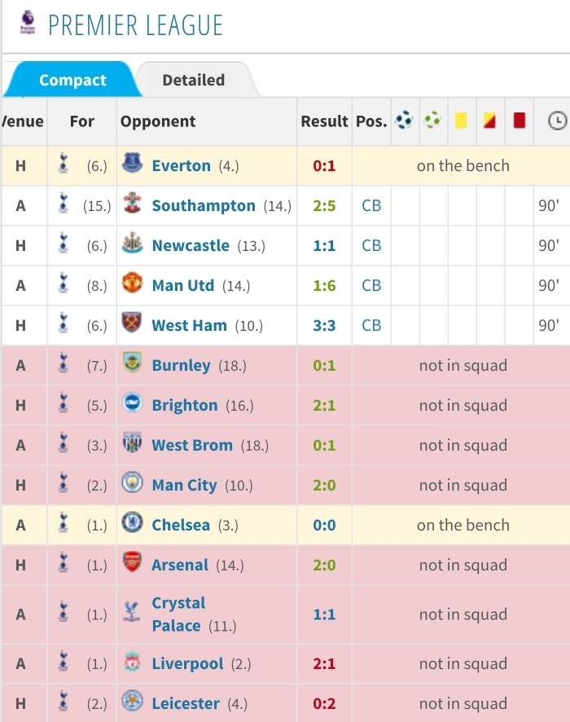Click the yellow card column icon
Image resolution: width=570 pixels, height=722 pixels.
pyautogui.click(x=461, y=121)
